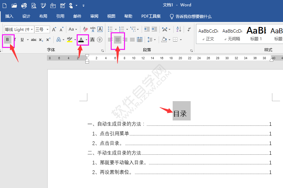Shrink the font size
Viewport: 283px width, 188px height.
click(x=62, y=29)
